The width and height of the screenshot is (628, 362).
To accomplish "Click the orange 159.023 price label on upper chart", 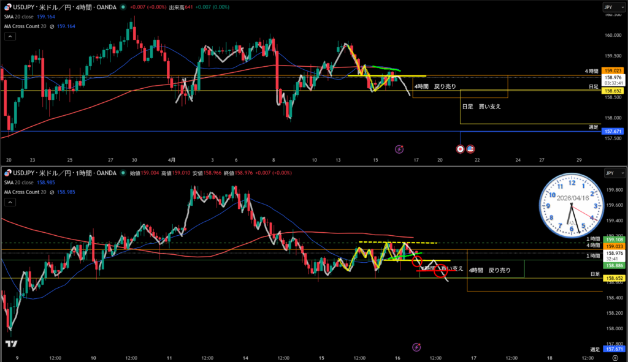I will [x=613, y=71].
